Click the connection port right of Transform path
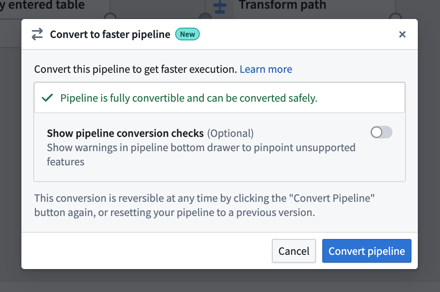Image resolution: width=440 pixels, height=292 pixels. click(x=395, y=17)
